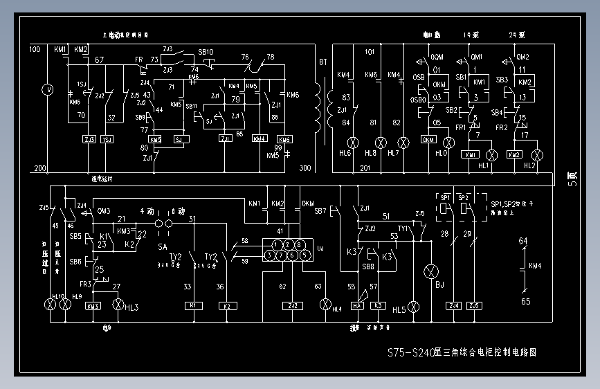Click the voltmeter V symbol
600x389 pixels.
click(x=48, y=89)
